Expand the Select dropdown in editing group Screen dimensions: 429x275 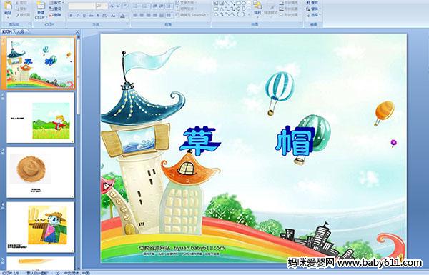pyautogui.click(x=313, y=15)
